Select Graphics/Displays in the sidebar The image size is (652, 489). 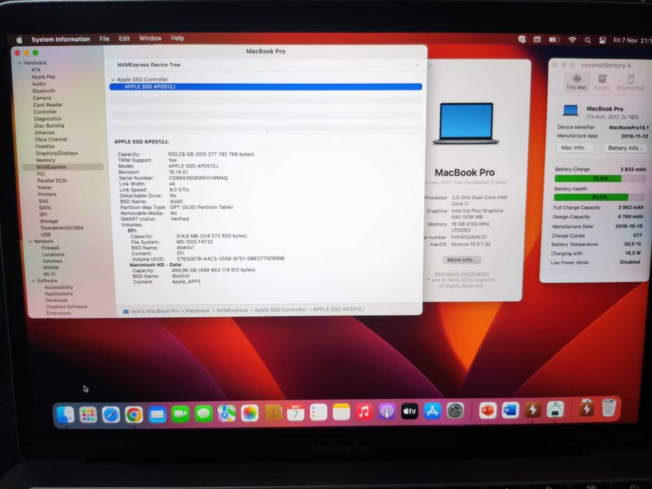tap(57, 153)
